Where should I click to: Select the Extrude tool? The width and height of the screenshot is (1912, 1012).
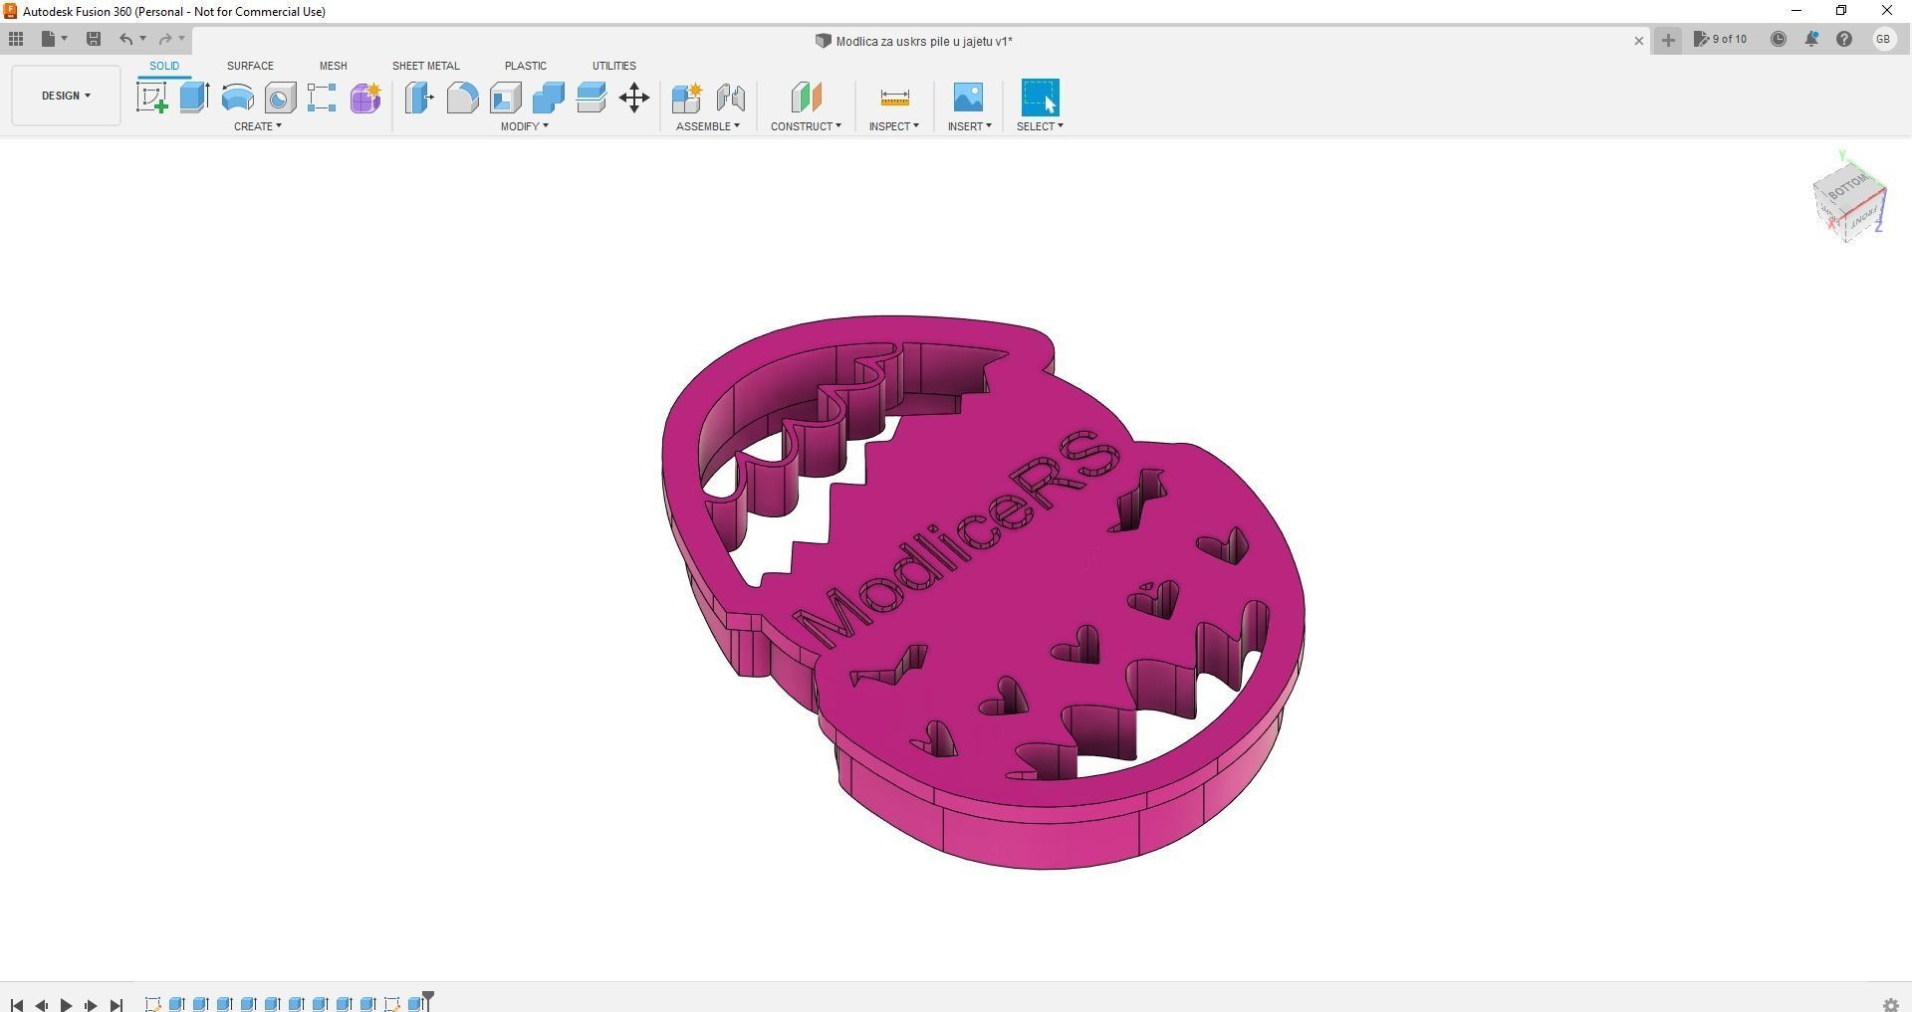tap(194, 98)
